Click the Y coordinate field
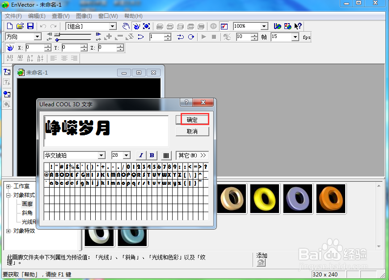The height and width of the screenshot is (280, 389). (x=72, y=48)
